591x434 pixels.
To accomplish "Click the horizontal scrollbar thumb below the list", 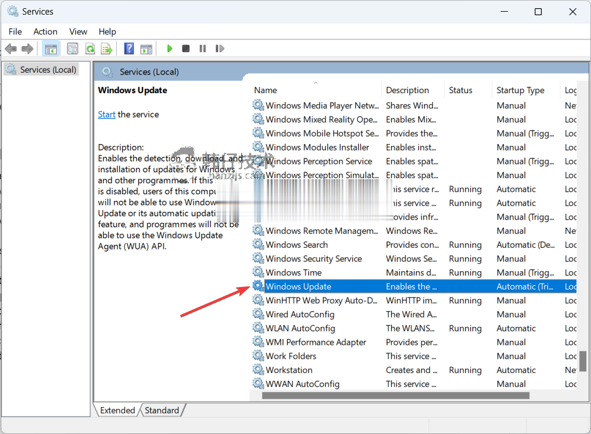I will click(396, 395).
